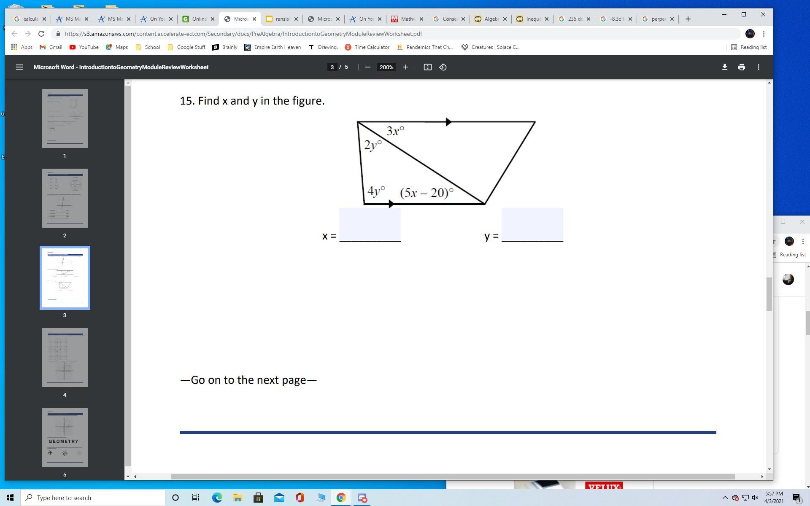810x506 pixels.
Task: Open the Chrome three-dot menu
Action: pos(764,34)
